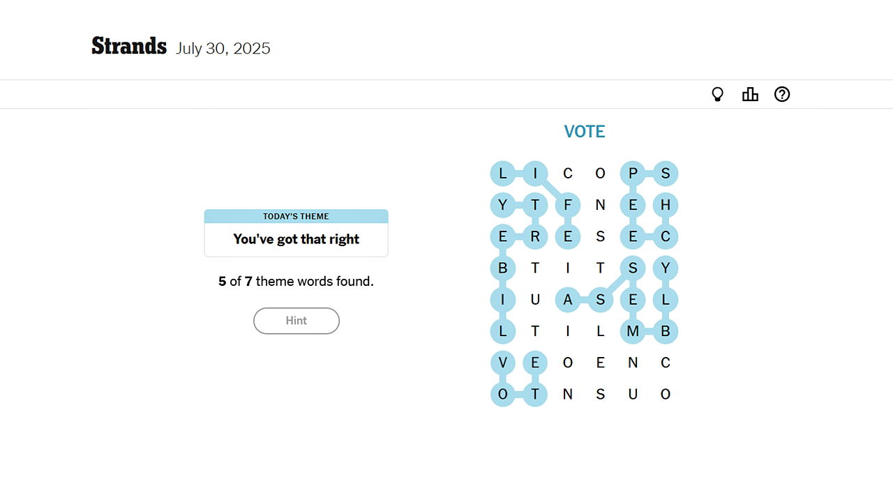Open the lightbulb hint icon
Screen dimensions: 893x502
[x=718, y=93]
